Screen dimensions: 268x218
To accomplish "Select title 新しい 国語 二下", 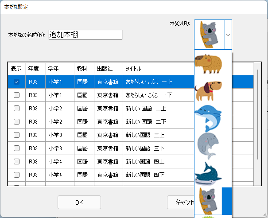I will (x=146, y=122).
